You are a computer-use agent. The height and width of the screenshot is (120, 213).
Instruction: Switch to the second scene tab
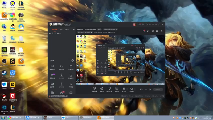pos(61,29)
